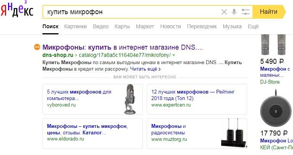293x155 pixels.
Task: Open 5 лучших микрофонов для компьютера link
Action: (x=79, y=95)
